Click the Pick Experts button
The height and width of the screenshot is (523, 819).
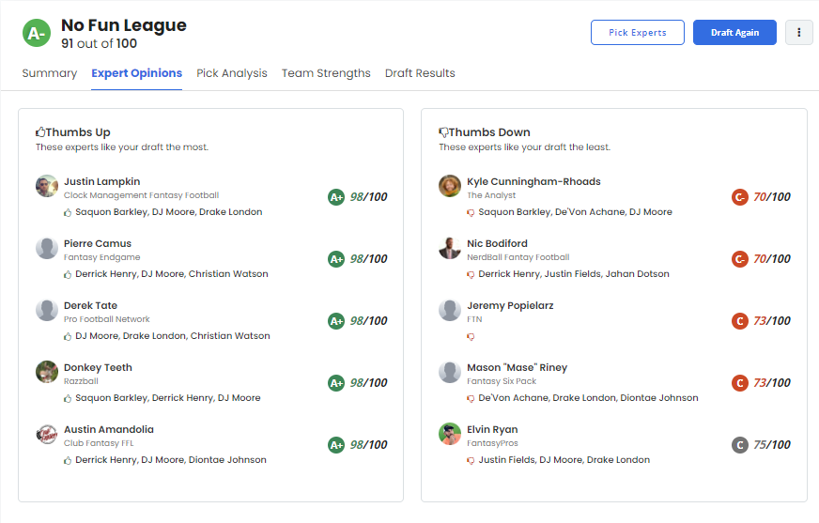(637, 32)
